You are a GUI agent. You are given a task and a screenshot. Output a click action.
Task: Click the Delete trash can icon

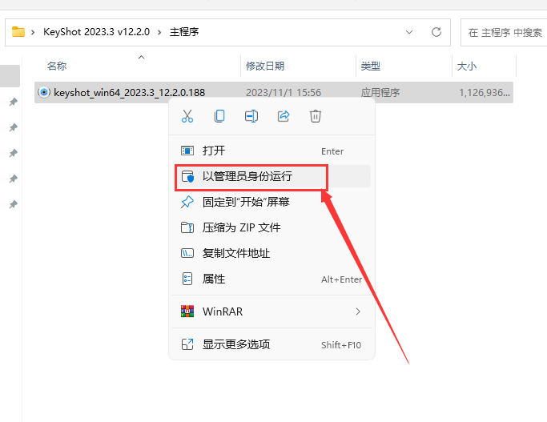(x=316, y=116)
